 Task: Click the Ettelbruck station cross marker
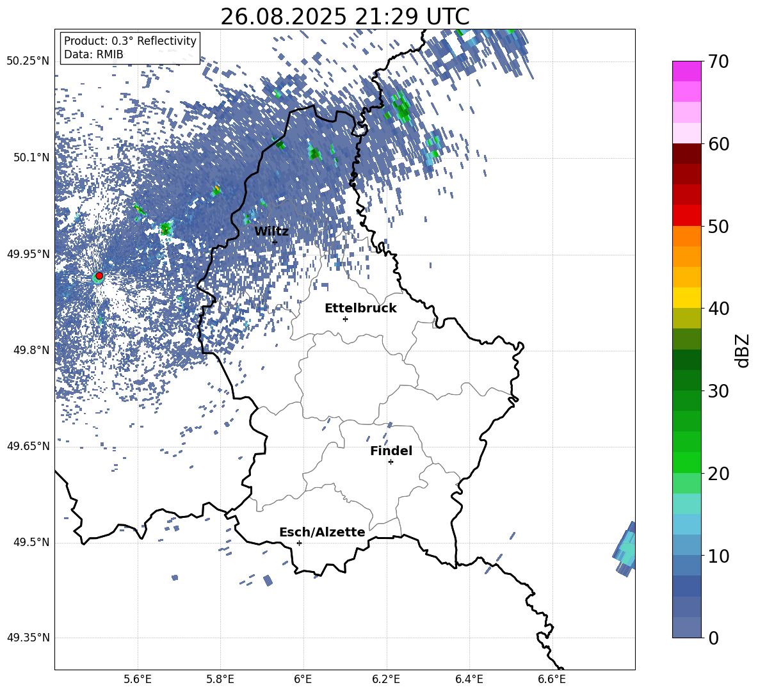click(345, 319)
